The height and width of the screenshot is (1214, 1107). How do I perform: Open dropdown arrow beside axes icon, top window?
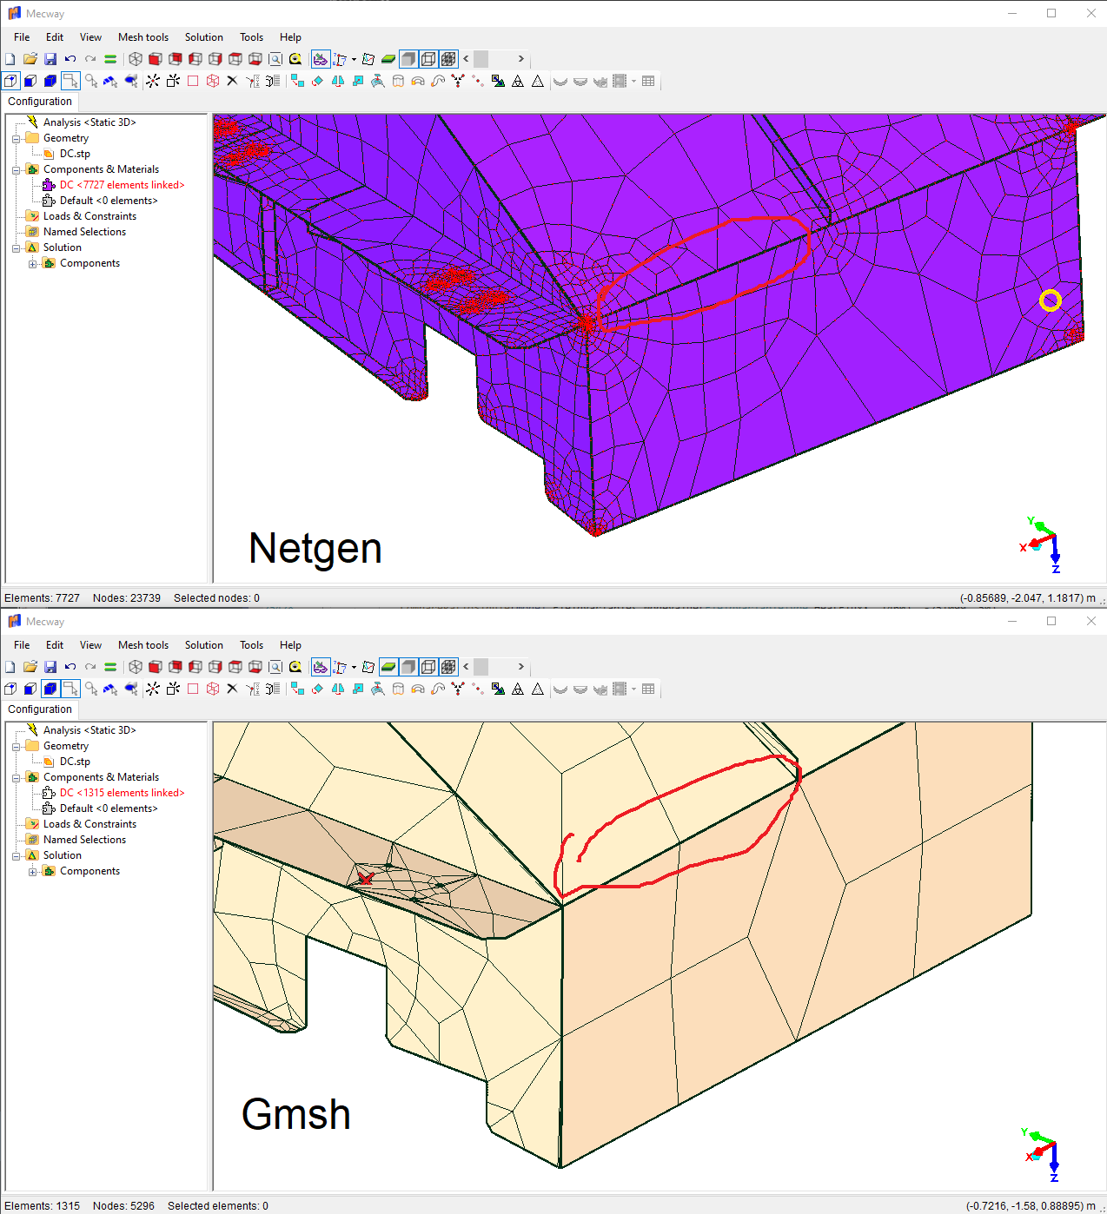(x=354, y=60)
